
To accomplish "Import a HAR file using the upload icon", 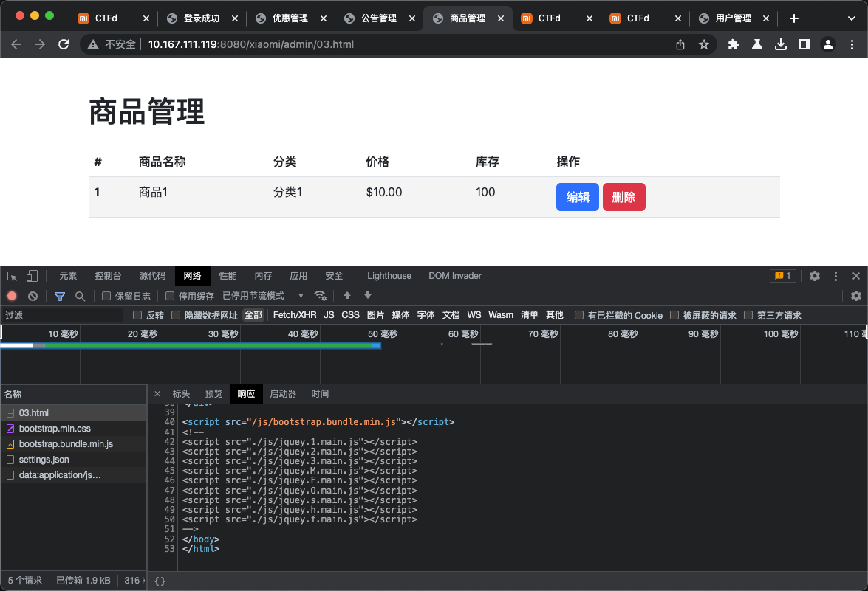I will point(346,295).
